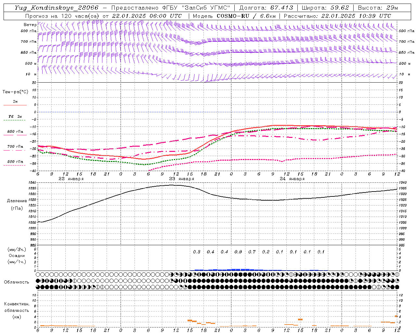Click the "Широта: 59.62" header value

click(325, 8)
